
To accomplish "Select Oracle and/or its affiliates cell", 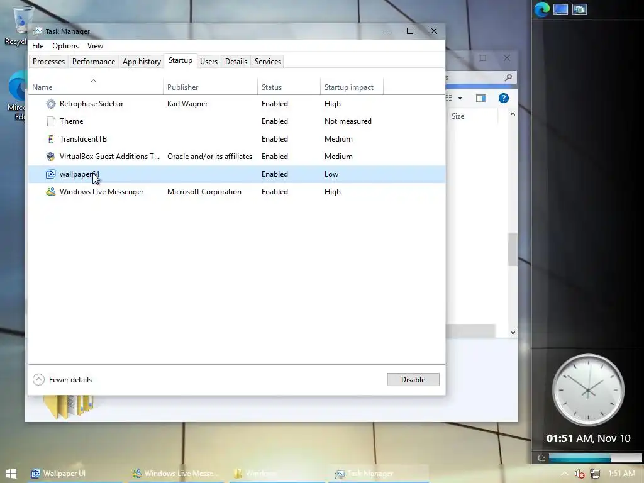I will click(x=209, y=157).
